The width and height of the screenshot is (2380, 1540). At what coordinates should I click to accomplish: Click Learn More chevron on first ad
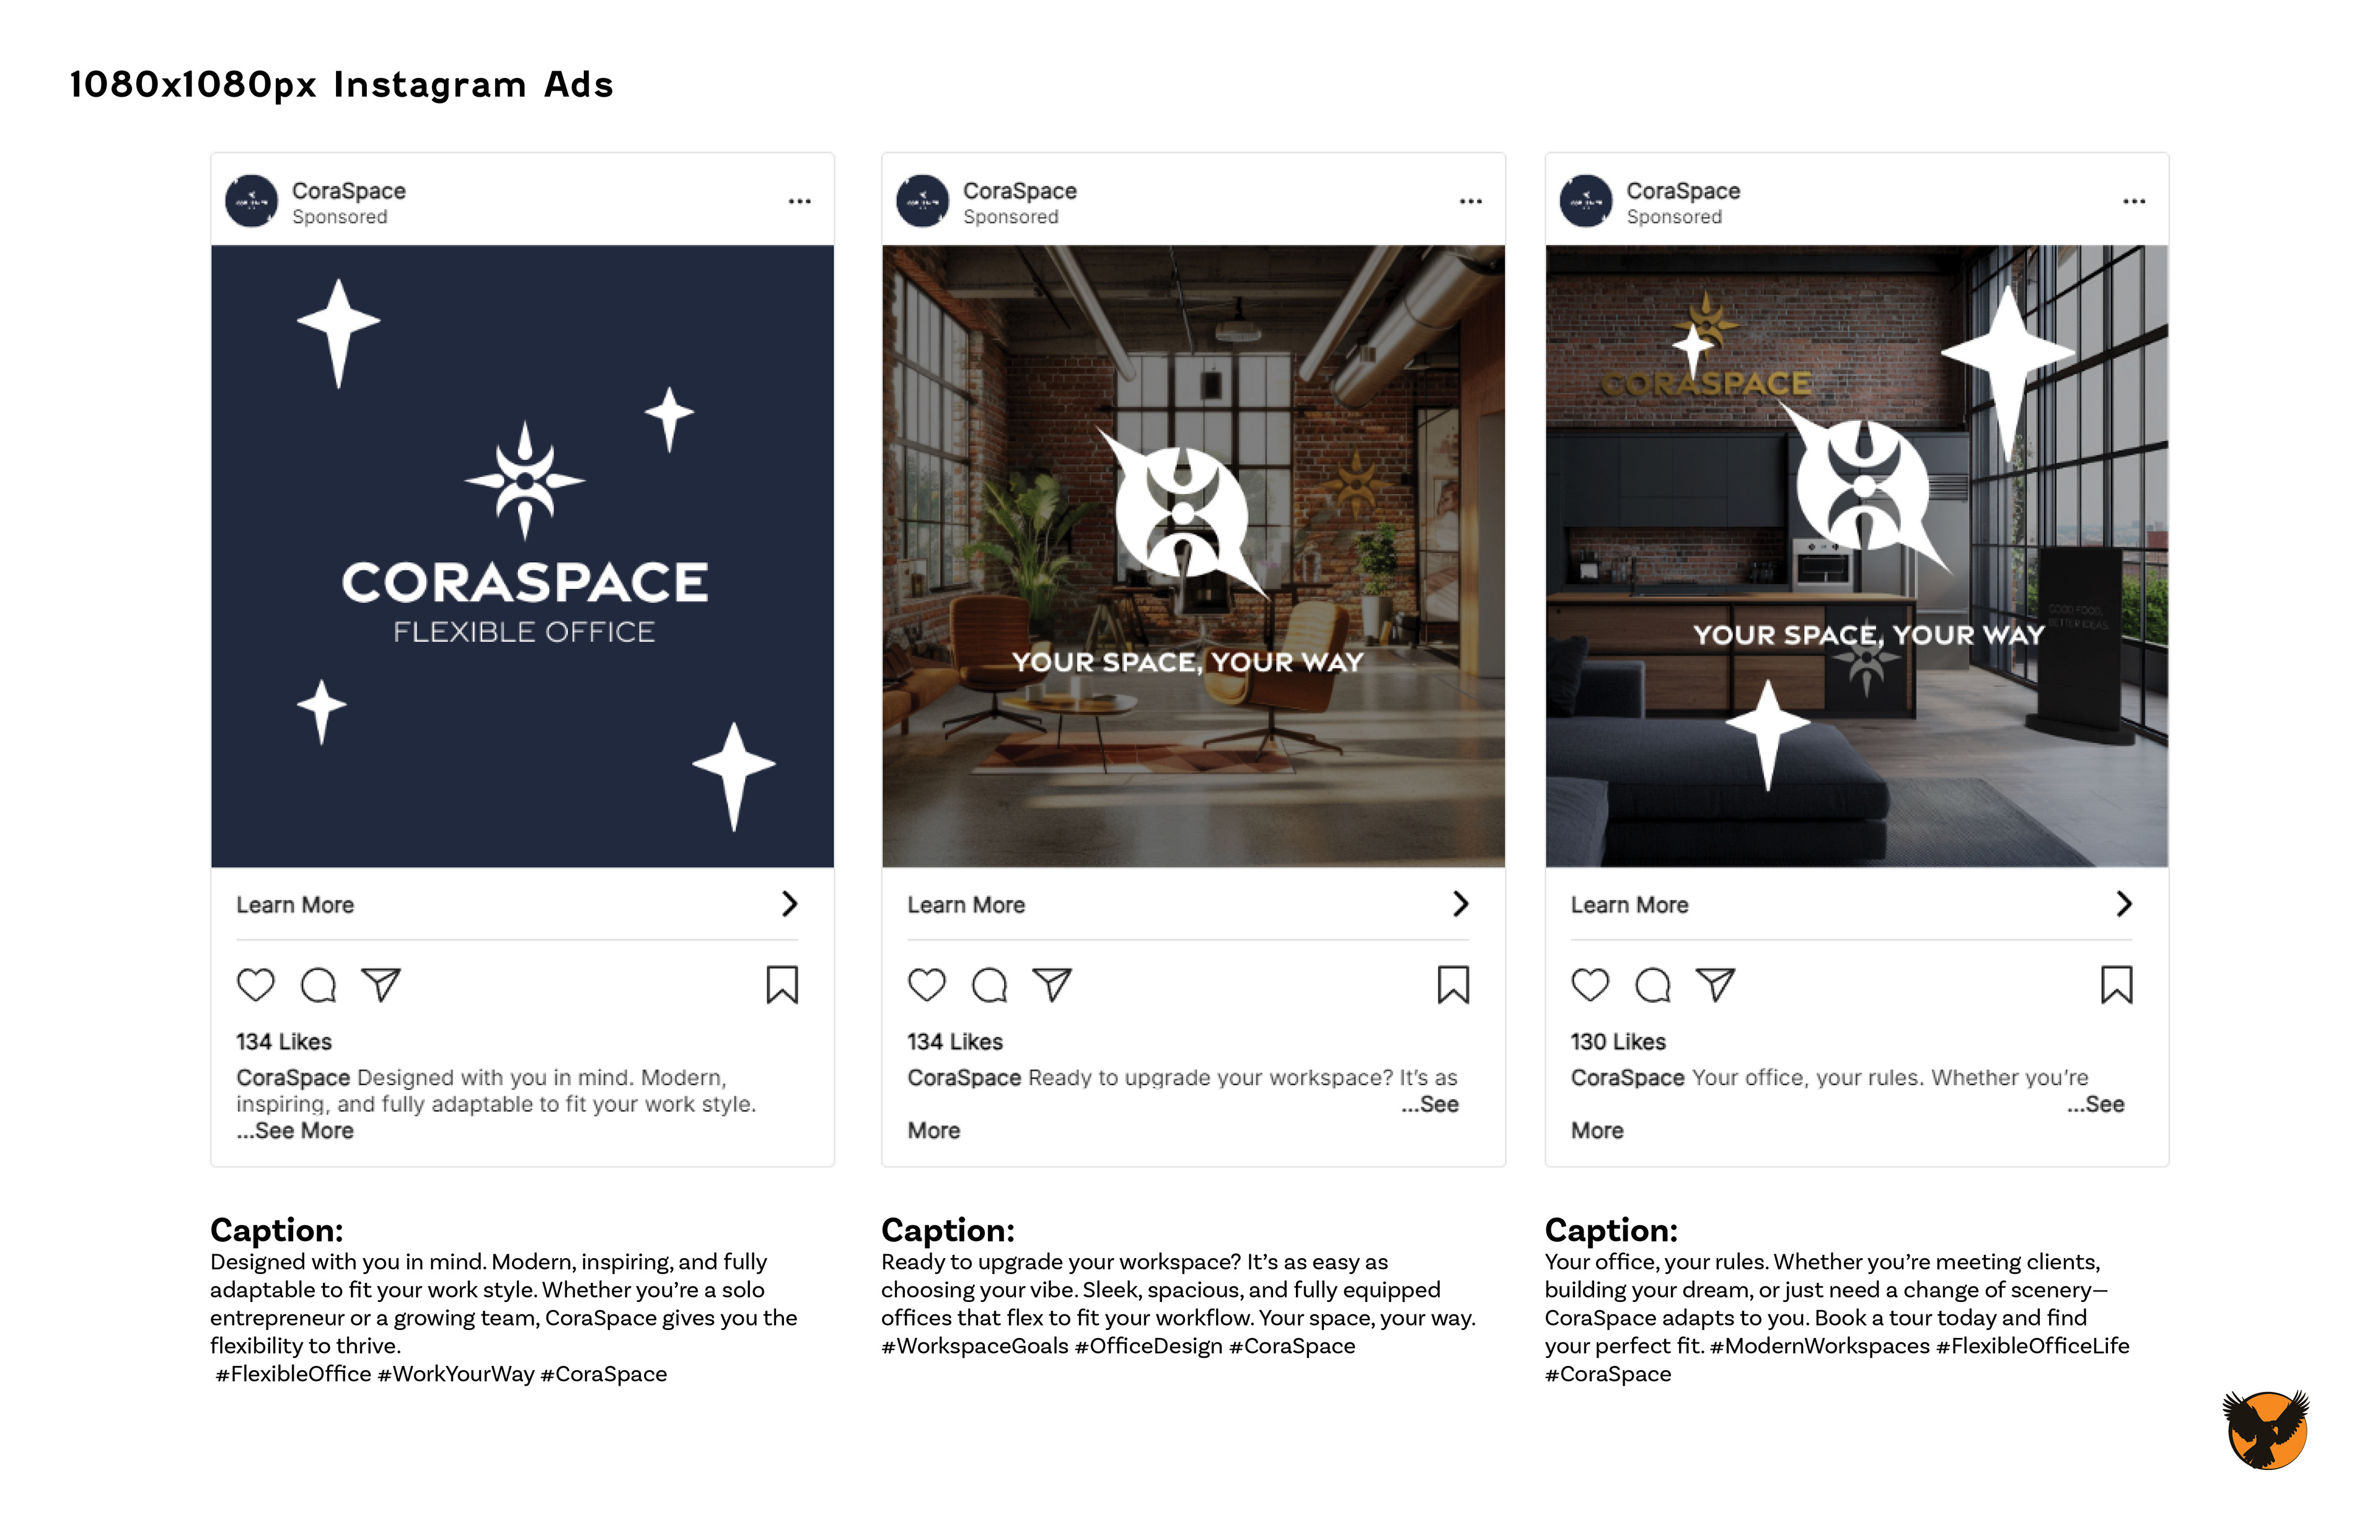coord(790,904)
